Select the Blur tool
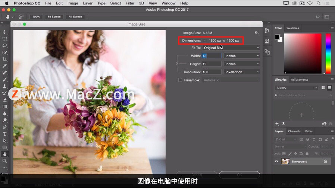Viewport: 335px width, 188px height. coord(4,114)
